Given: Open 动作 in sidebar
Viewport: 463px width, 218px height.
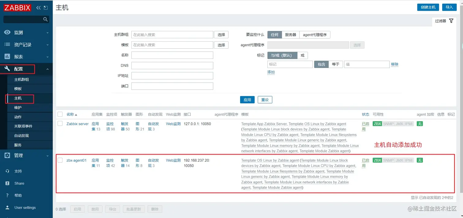Looking at the screenshot, I should [18, 117].
